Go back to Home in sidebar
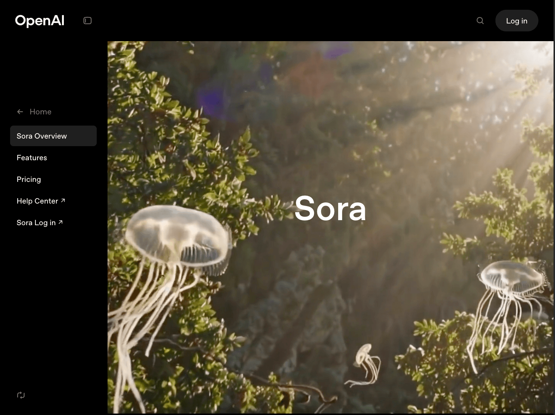This screenshot has height=415, width=555. pos(34,112)
